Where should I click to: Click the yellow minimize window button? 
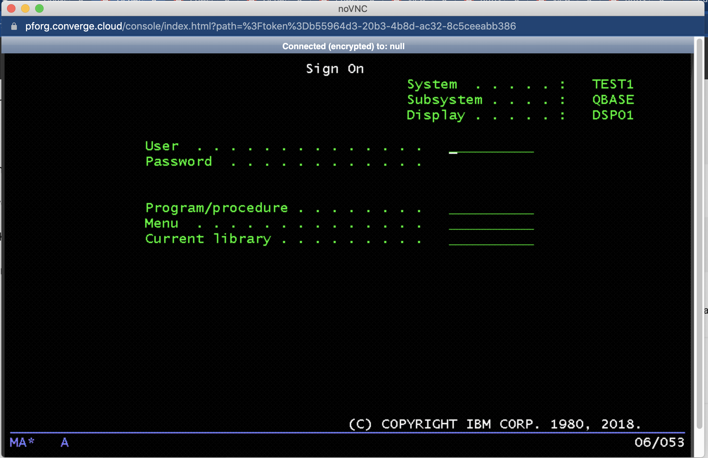[x=25, y=8]
